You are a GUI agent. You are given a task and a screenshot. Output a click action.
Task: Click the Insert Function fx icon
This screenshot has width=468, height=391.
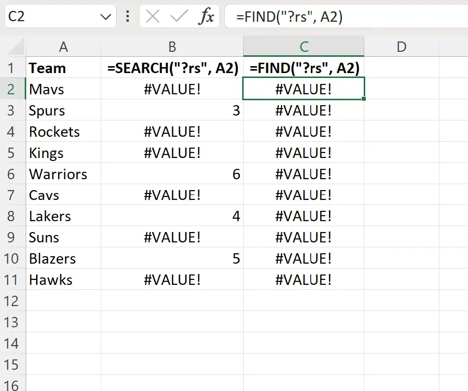tap(206, 17)
